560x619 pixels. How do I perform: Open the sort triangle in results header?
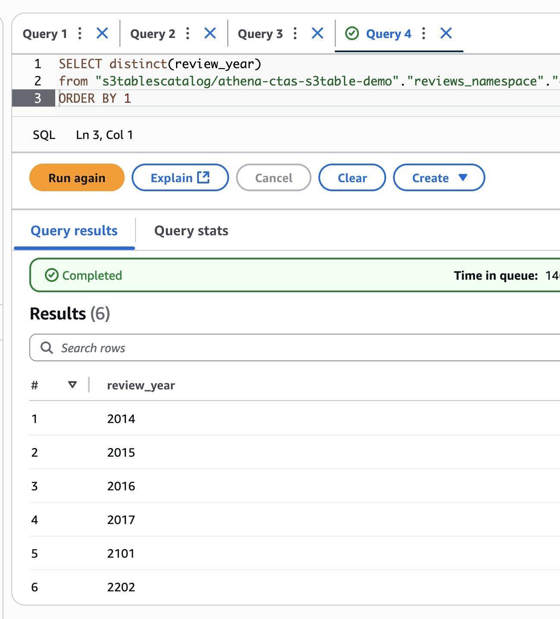point(72,384)
